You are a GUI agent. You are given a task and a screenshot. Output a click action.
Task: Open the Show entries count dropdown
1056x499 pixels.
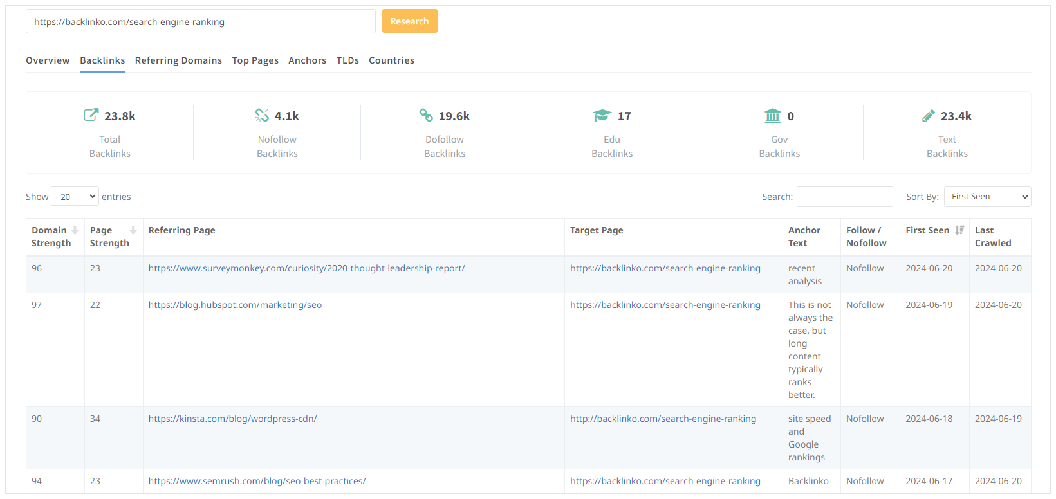coord(75,197)
